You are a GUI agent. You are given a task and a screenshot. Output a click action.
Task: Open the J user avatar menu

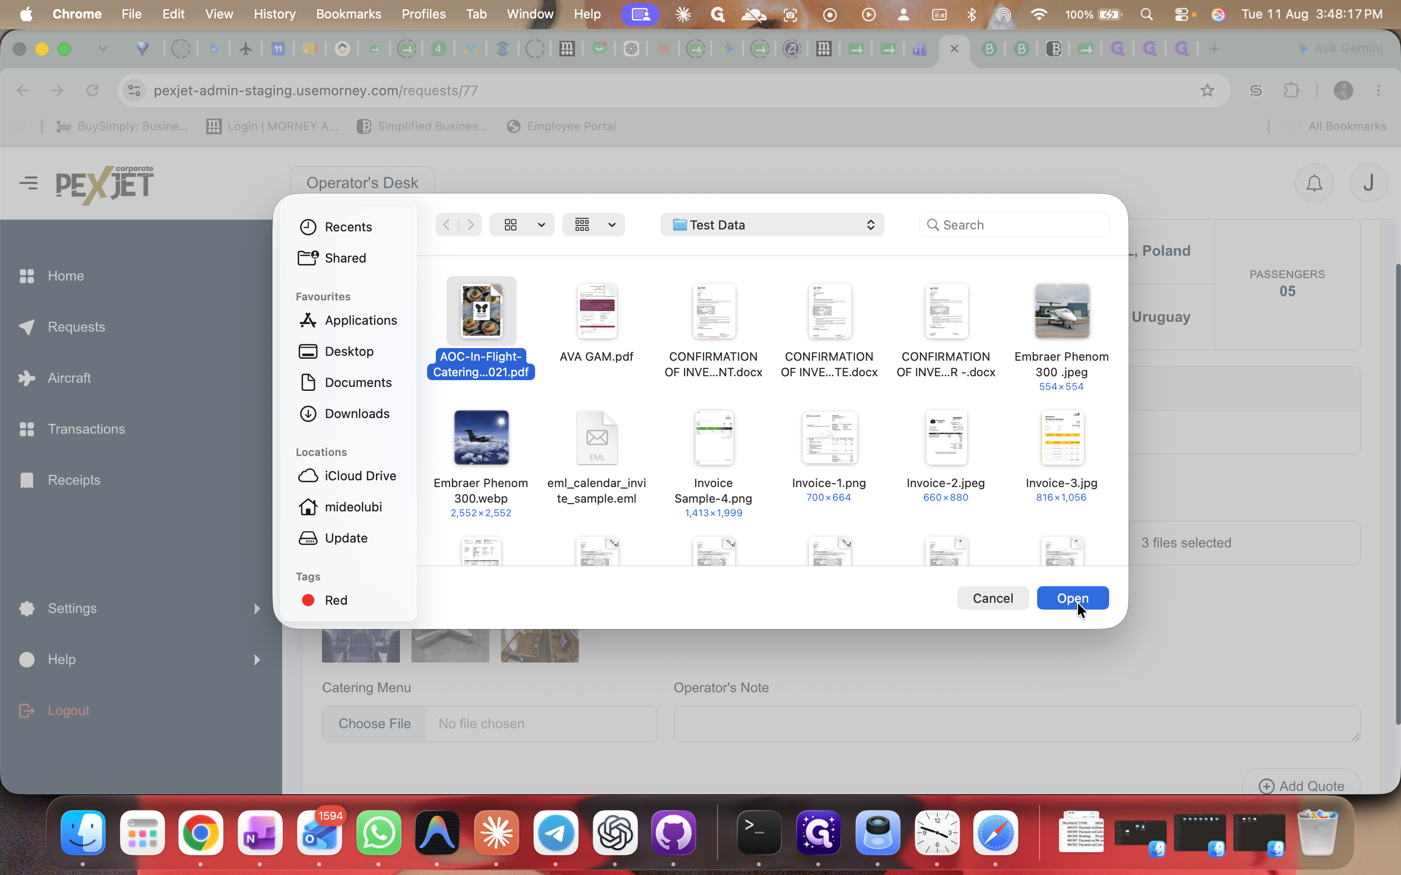pos(1368,183)
